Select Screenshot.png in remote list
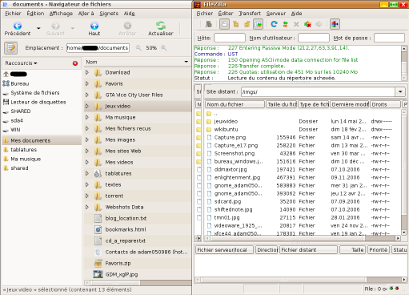This screenshot has width=409, height=295. point(235,153)
